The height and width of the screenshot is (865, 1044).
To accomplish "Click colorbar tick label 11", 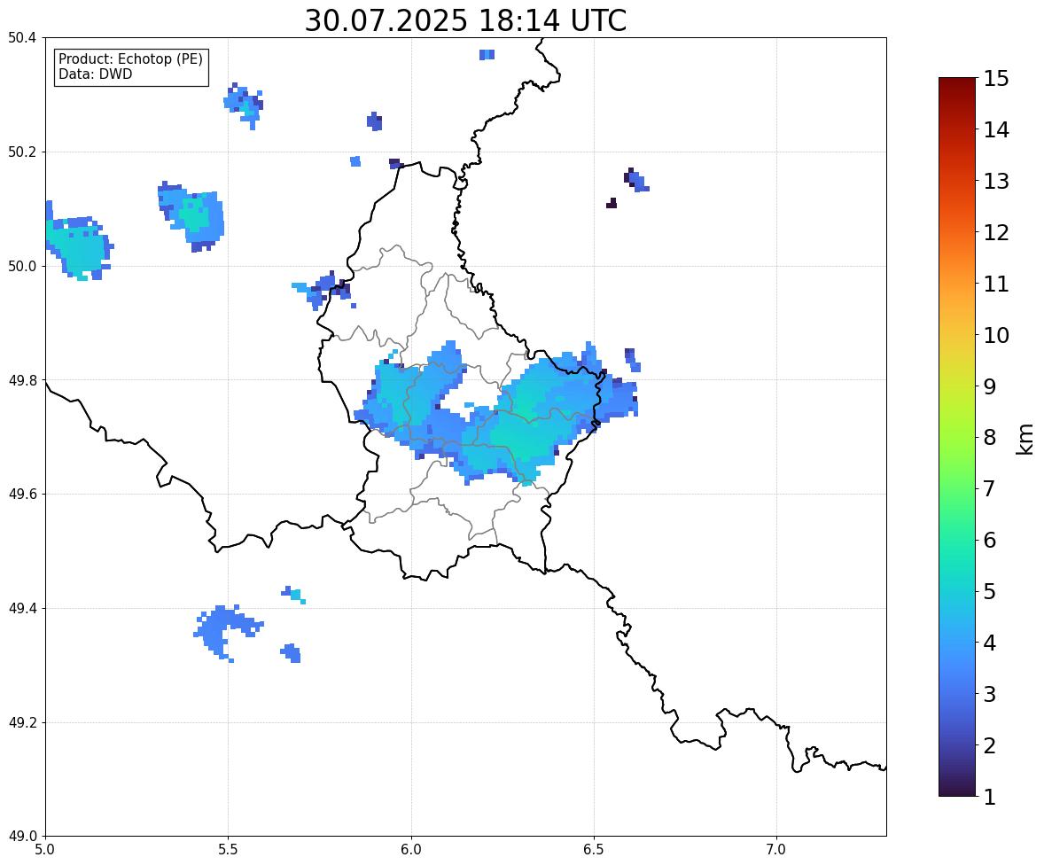I will tap(996, 284).
